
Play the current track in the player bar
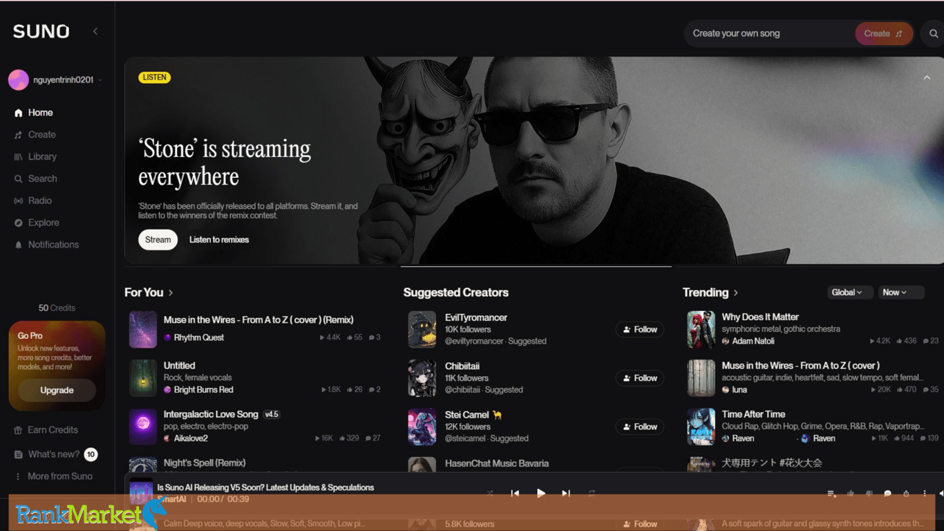pyautogui.click(x=541, y=493)
